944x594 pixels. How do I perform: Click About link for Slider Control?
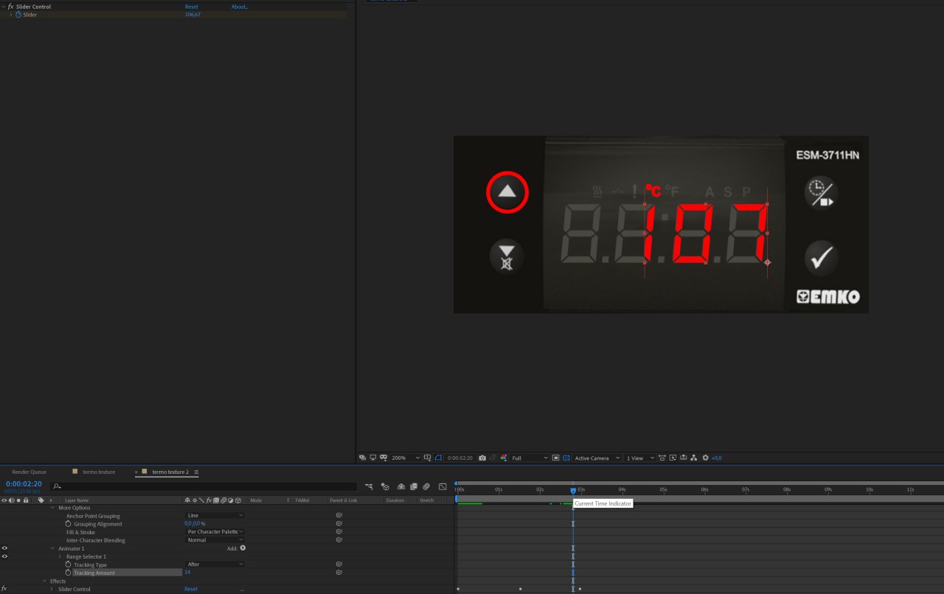240,7
